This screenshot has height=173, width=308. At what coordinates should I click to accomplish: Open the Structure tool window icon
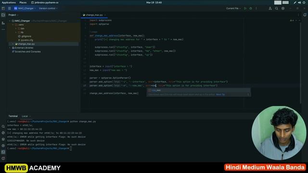pyautogui.click(x=3, y=23)
